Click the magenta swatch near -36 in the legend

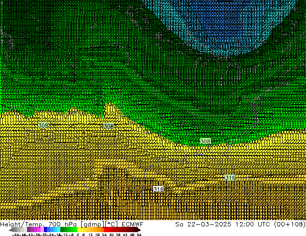pyautogui.click(x=39, y=230)
